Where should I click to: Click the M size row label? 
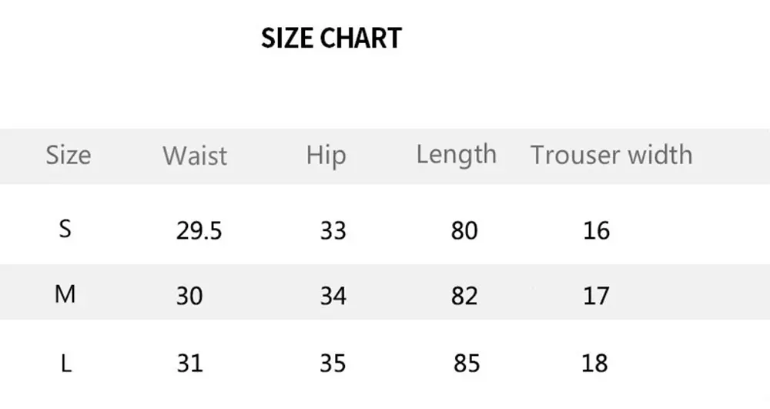click(x=65, y=294)
